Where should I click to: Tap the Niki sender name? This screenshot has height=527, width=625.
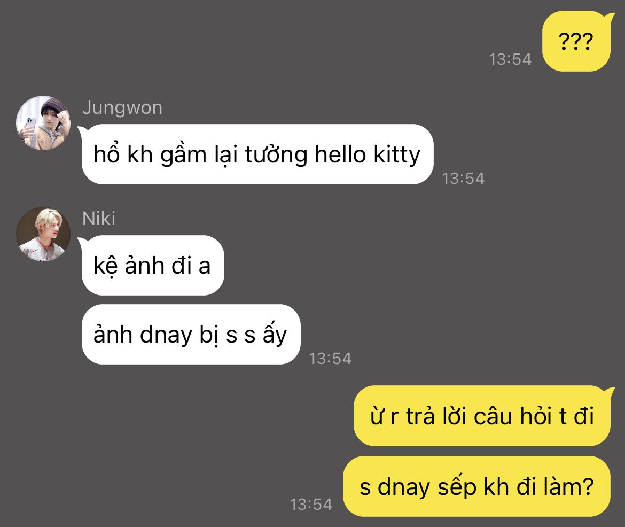tap(99, 219)
